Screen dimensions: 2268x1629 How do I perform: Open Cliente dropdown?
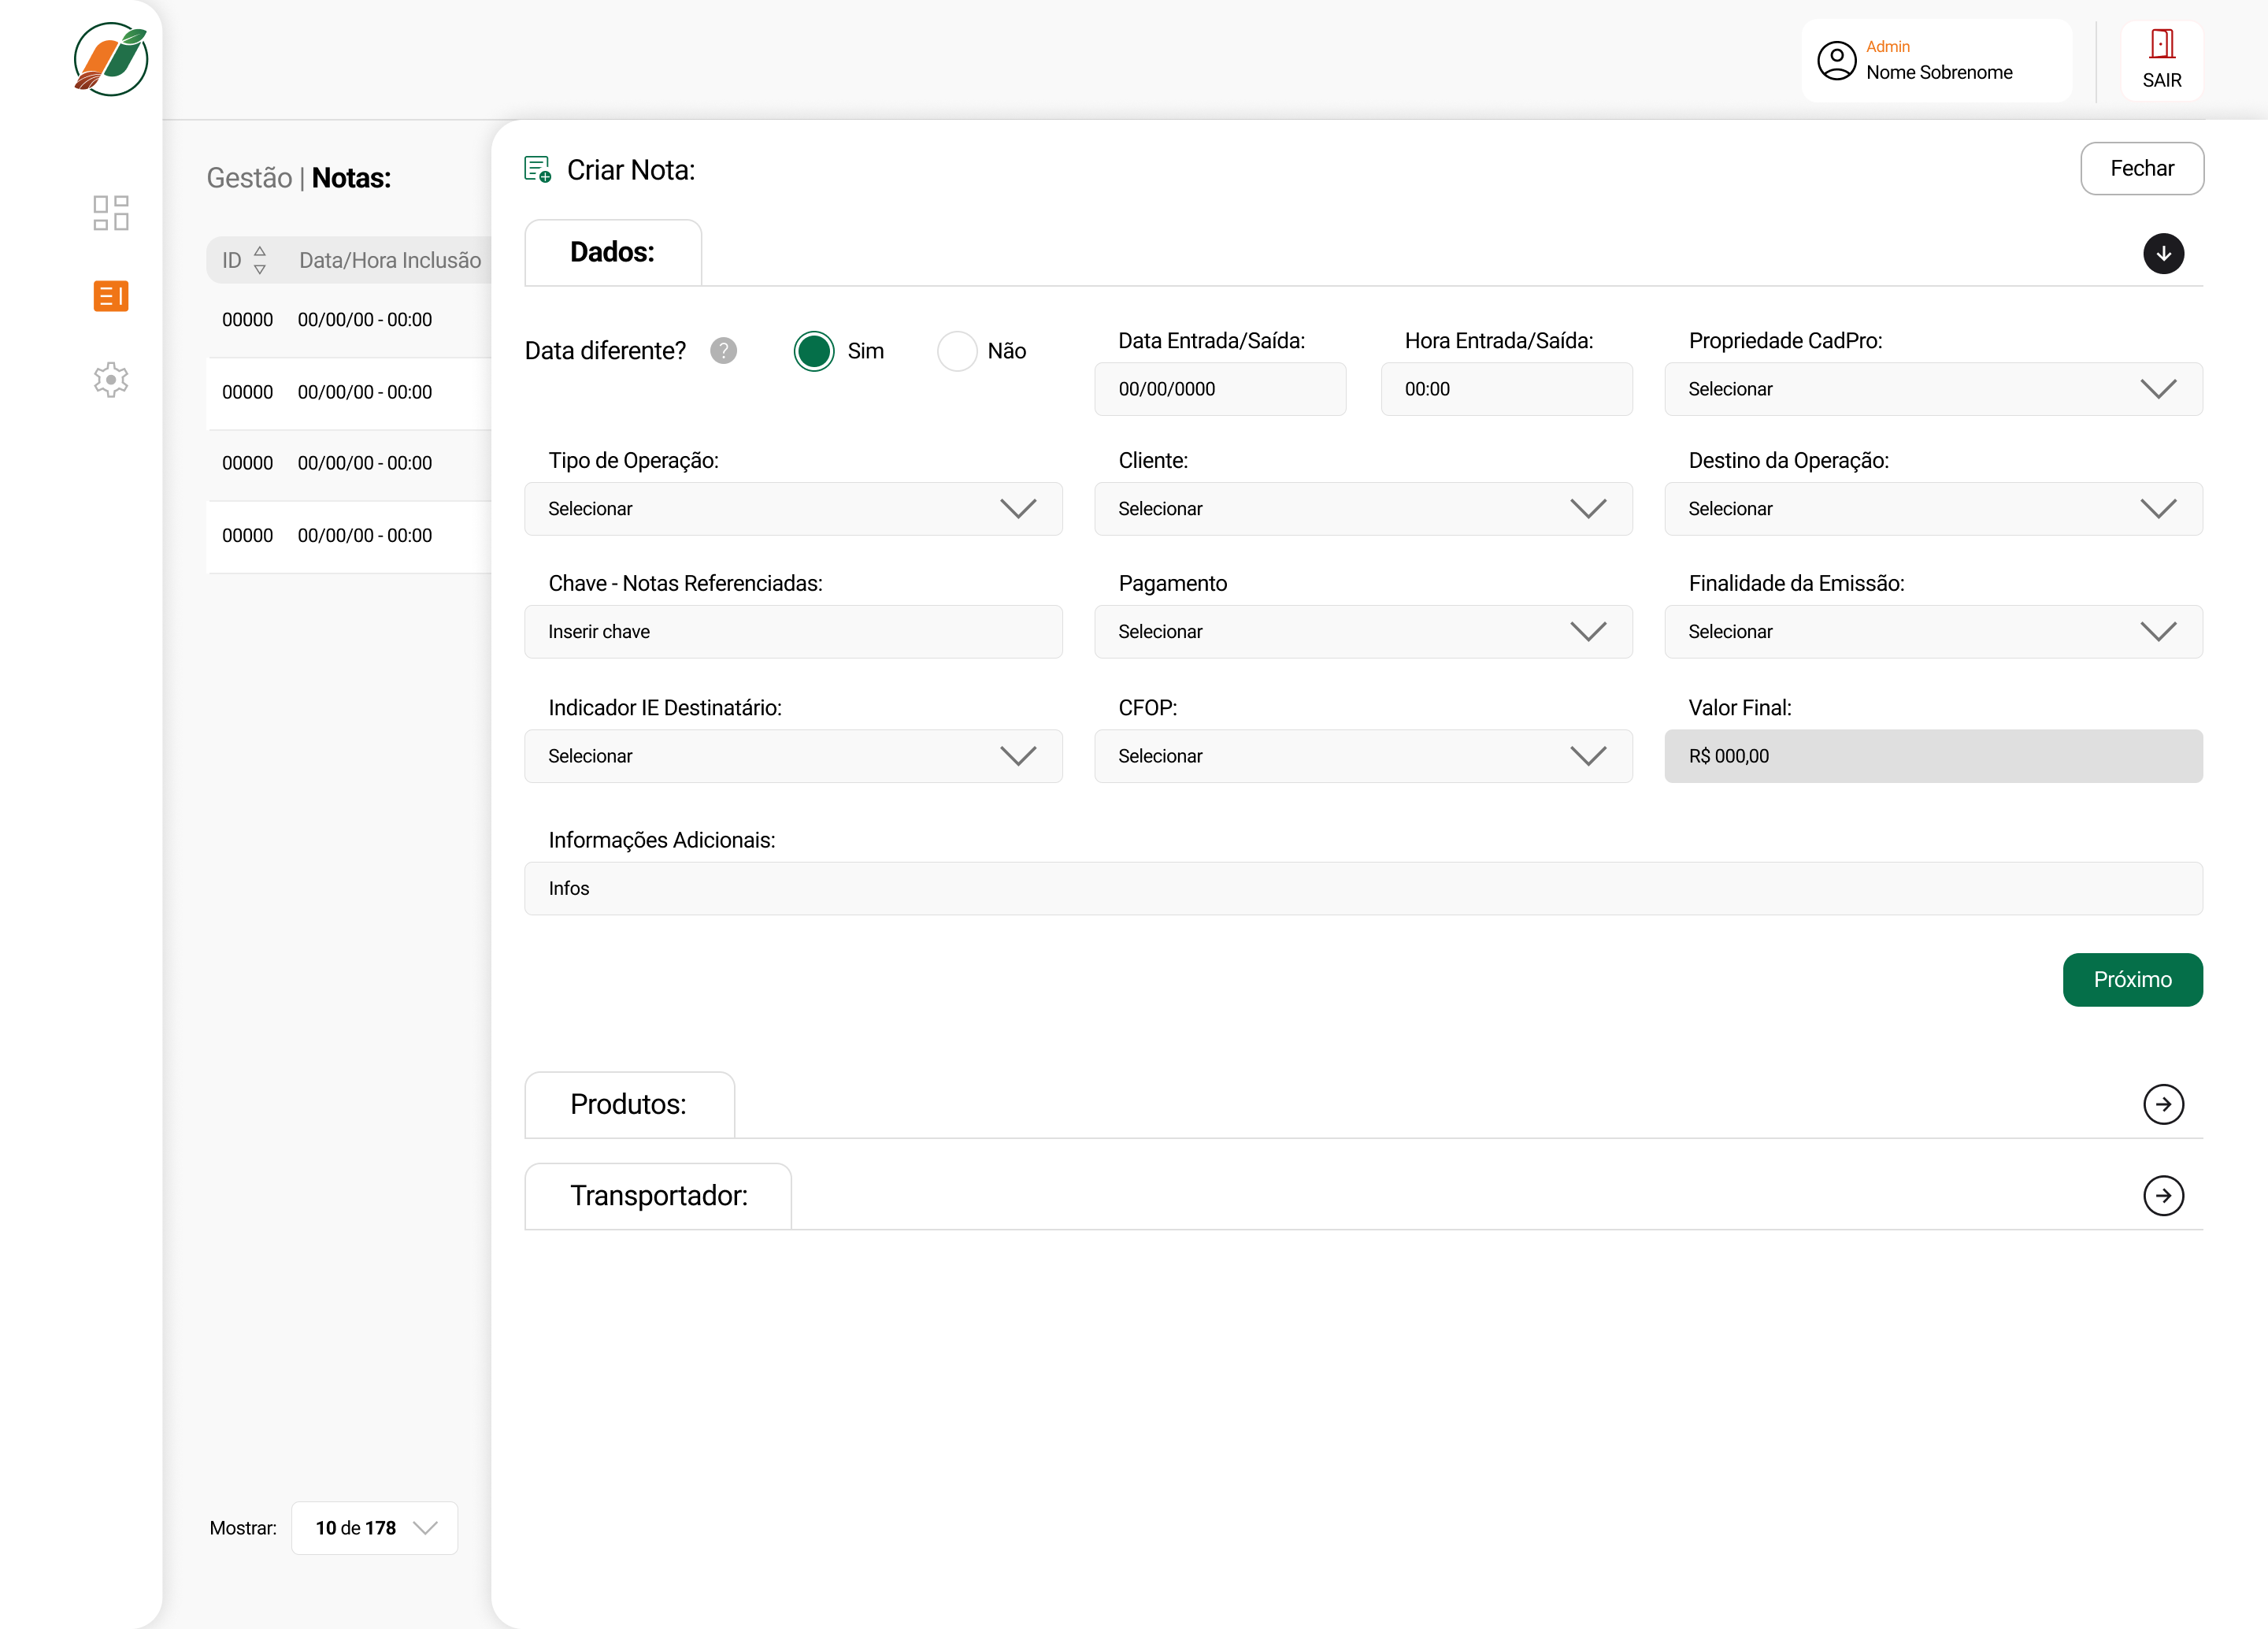coord(1363,509)
